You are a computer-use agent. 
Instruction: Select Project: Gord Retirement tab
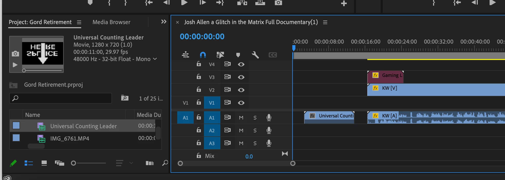coord(40,22)
